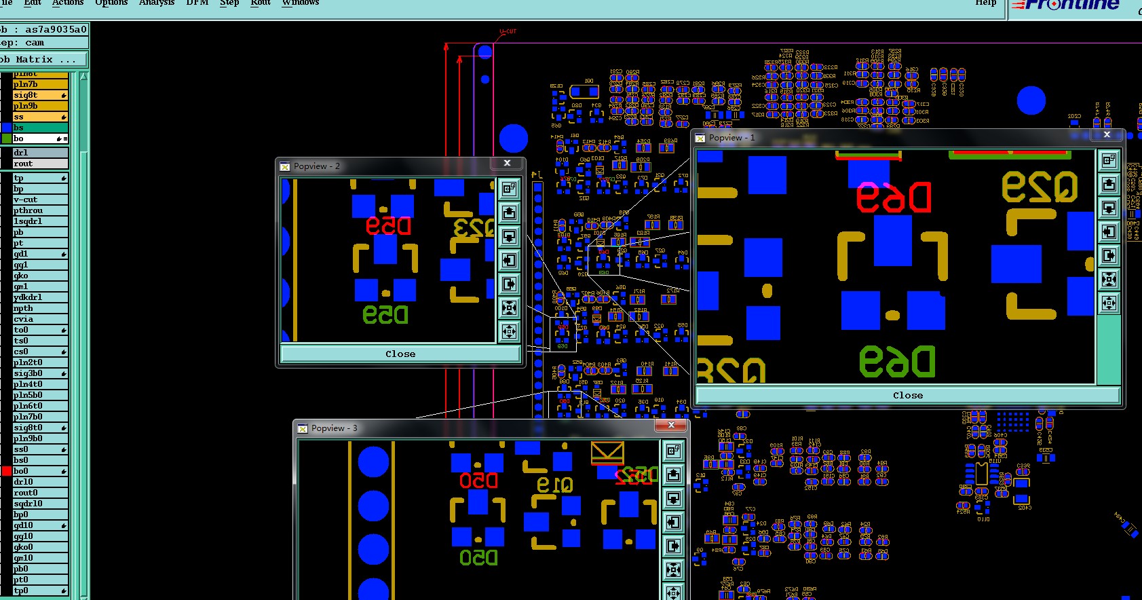Toggle visibility box of bs layer
This screenshot has width=1142, height=600.
click(7, 128)
